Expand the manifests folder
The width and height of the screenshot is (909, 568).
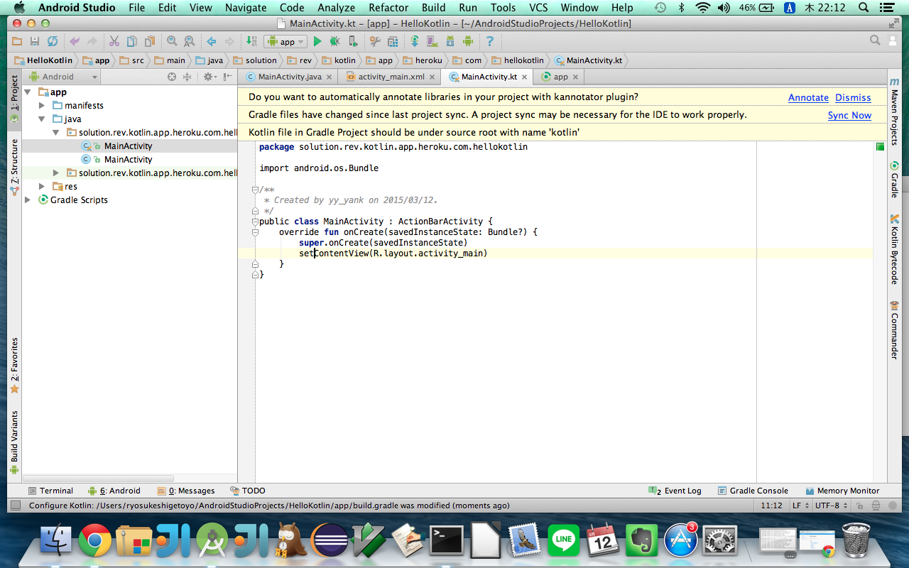(x=42, y=106)
